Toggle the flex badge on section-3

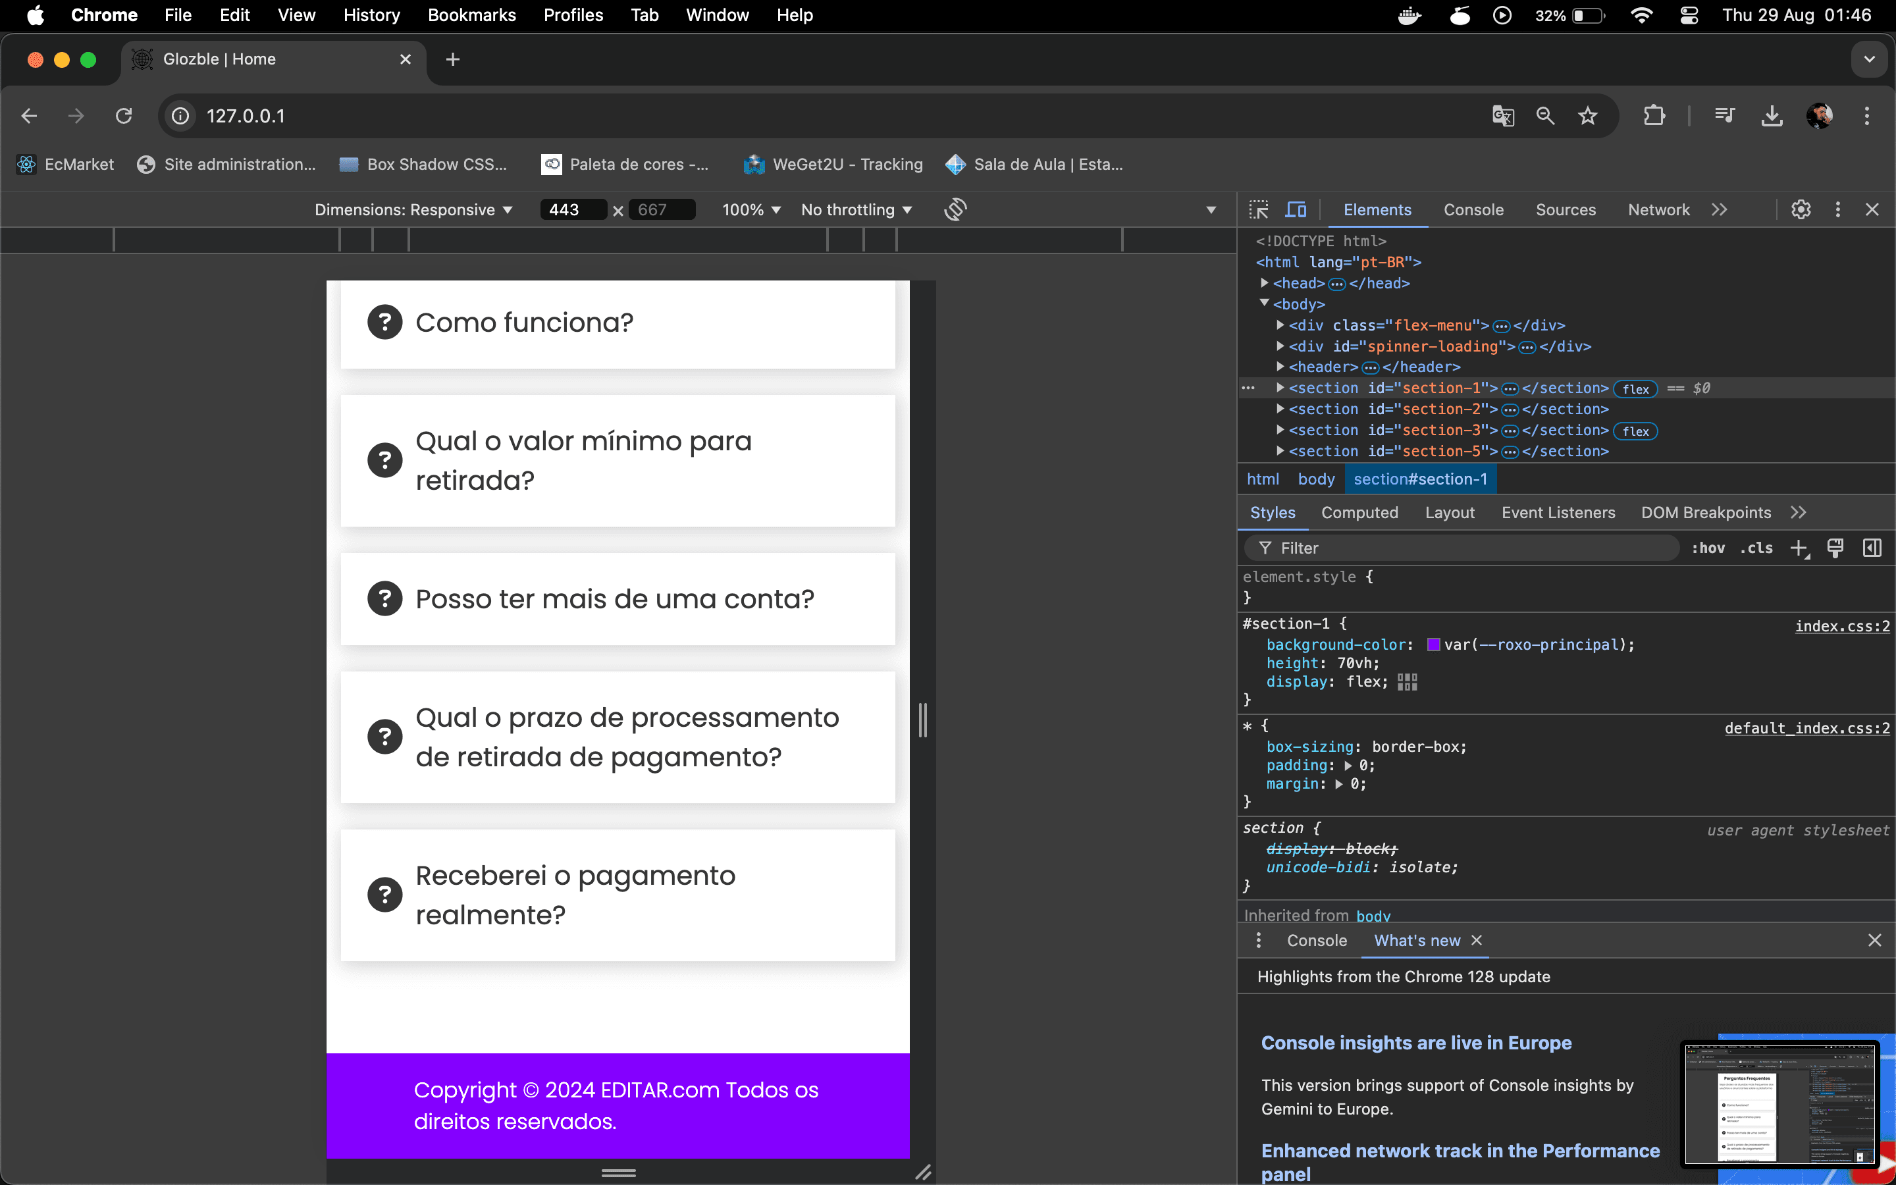tap(1636, 431)
